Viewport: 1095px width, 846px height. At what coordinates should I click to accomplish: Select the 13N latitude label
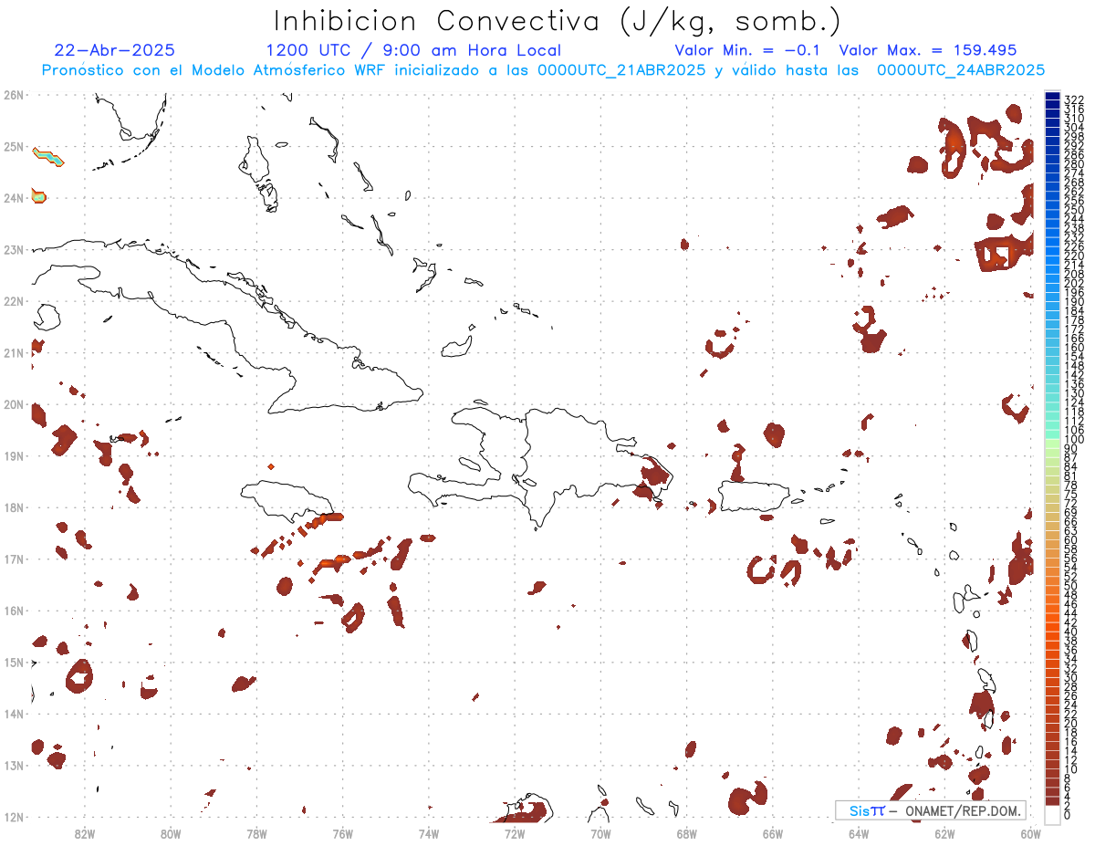pos(14,765)
